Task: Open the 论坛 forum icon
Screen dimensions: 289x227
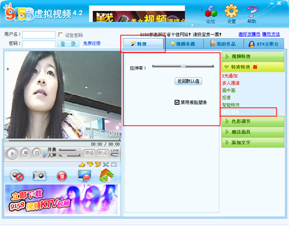Action: click(211, 14)
